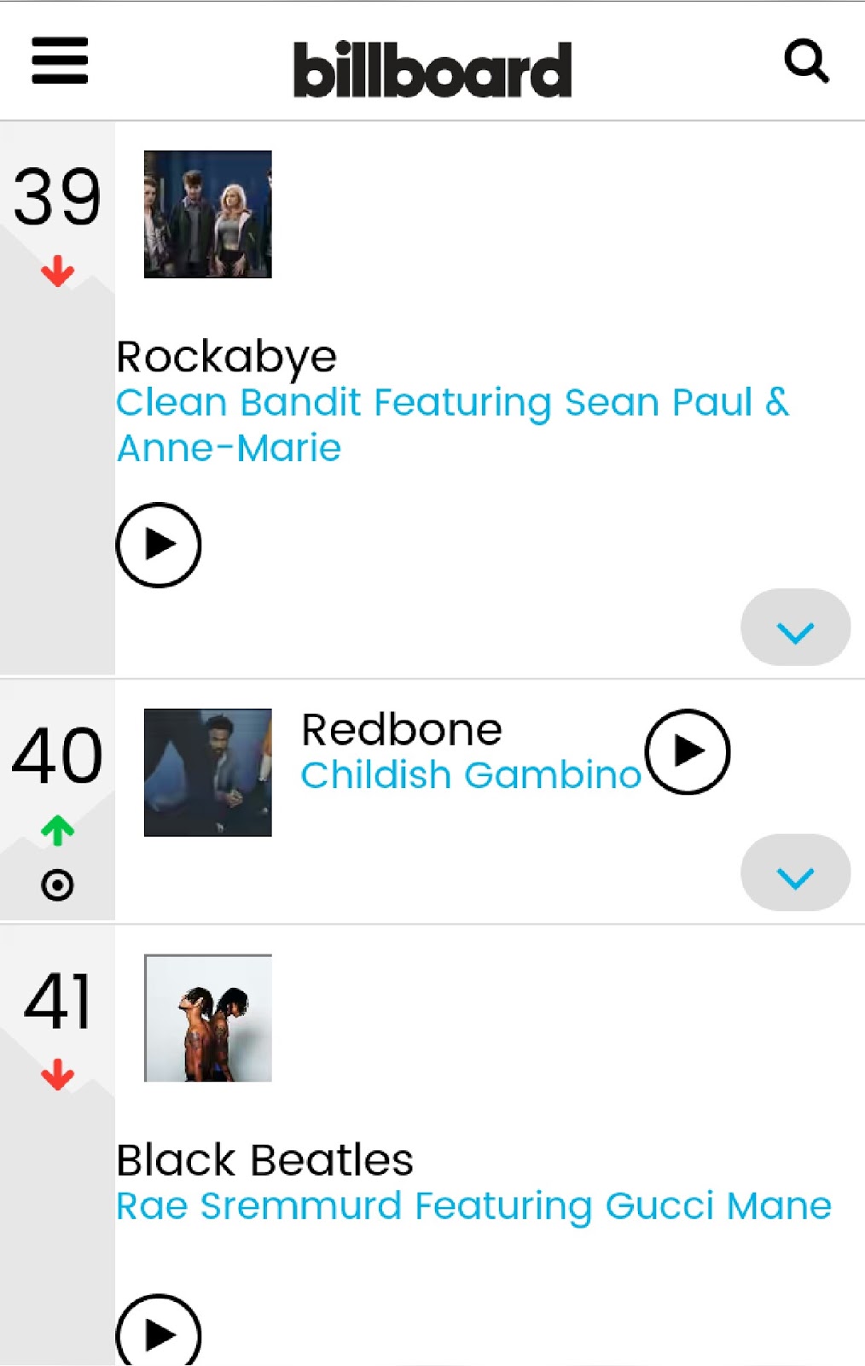
Task: Select the song title Black Beatles
Action: point(264,1159)
